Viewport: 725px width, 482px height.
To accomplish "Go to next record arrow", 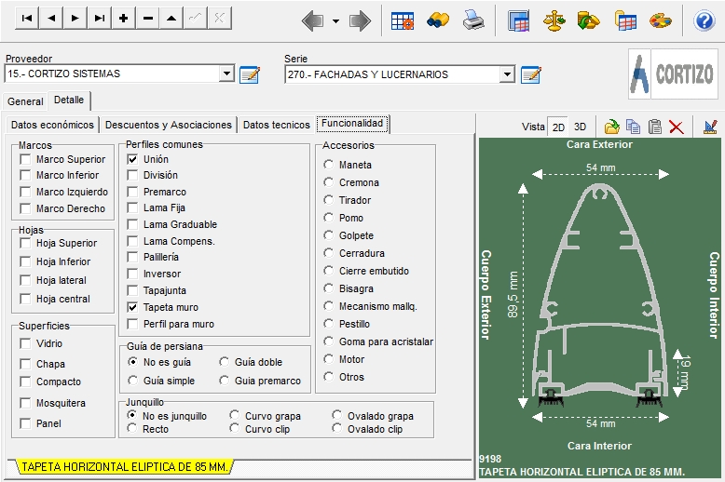I will pos(75,19).
